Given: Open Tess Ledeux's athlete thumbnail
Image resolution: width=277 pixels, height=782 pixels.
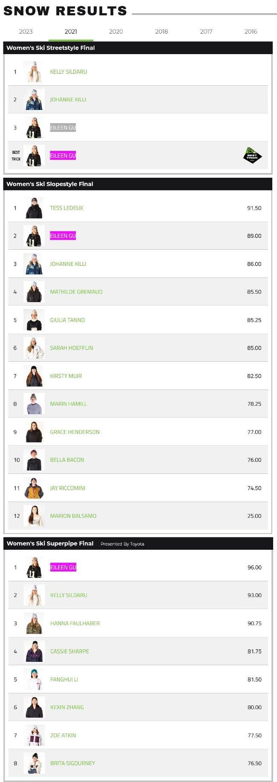Looking at the screenshot, I should click(34, 208).
